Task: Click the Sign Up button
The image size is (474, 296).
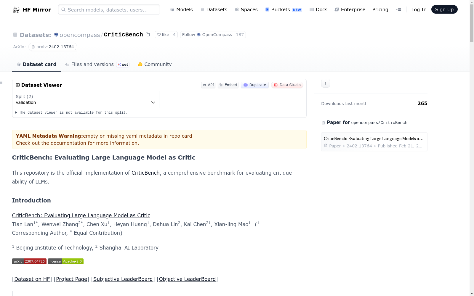Action: pyautogui.click(x=444, y=9)
